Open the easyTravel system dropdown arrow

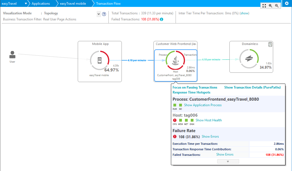[26, 4]
